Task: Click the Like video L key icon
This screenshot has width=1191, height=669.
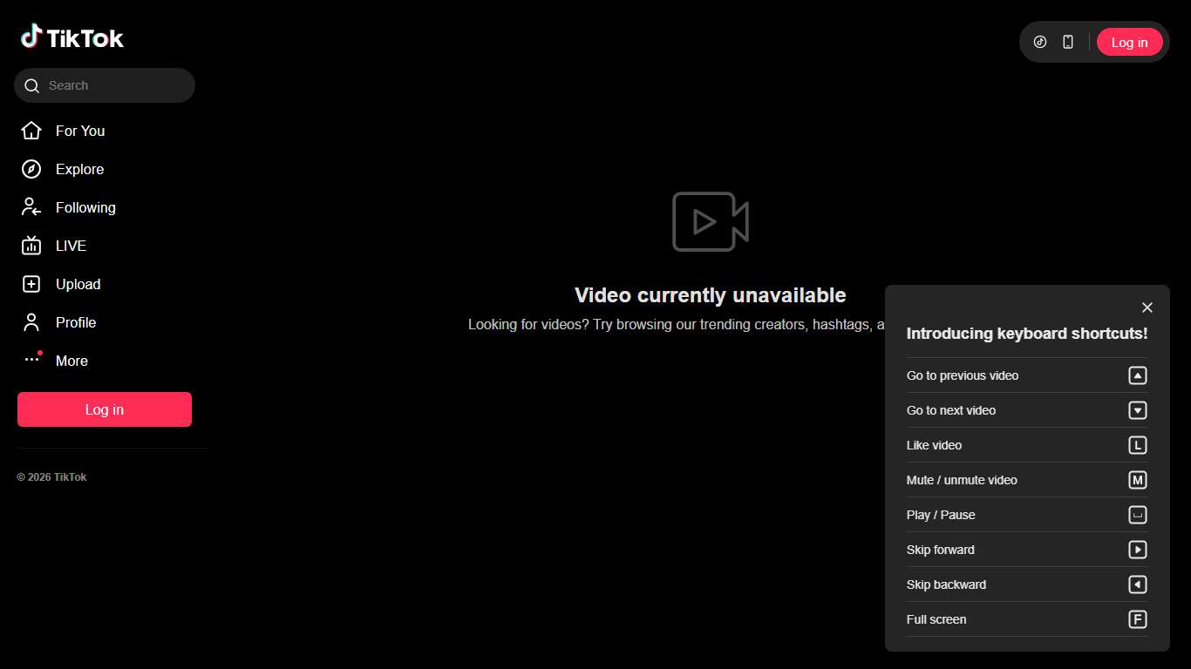Action: coord(1137,445)
